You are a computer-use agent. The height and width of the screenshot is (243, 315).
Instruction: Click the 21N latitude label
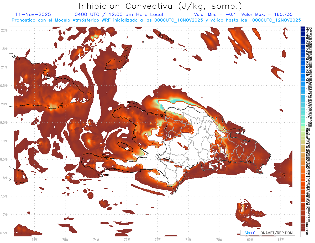(4, 67)
